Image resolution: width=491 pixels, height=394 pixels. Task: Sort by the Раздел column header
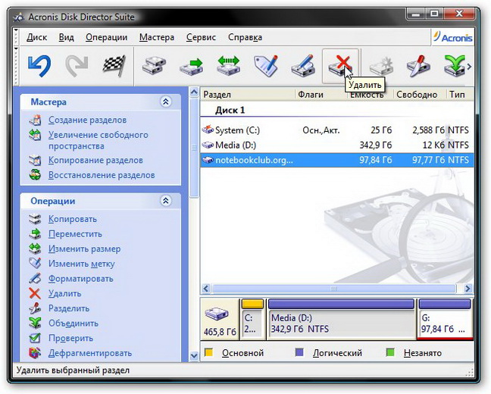247,94
